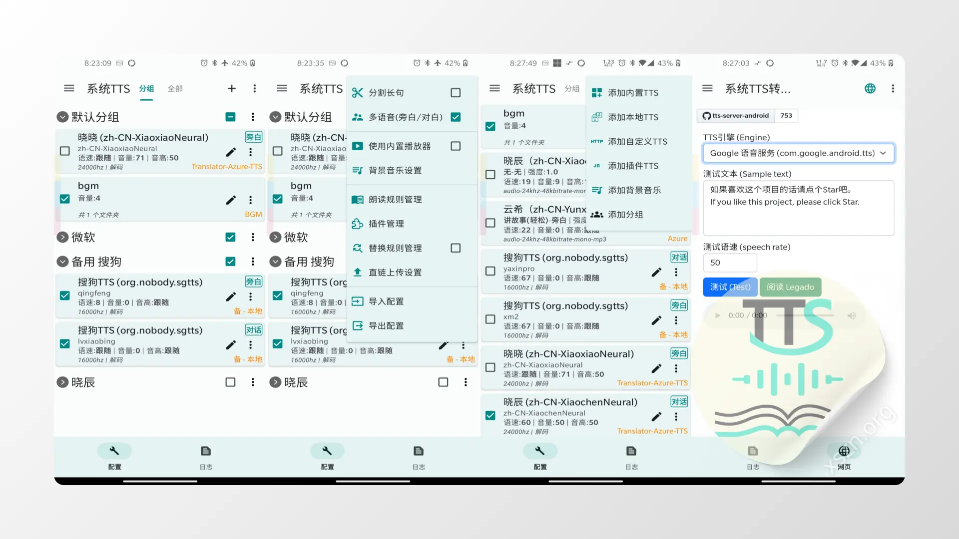
Task: Open more options for 微软 group first screen
Action: click(253, 237)
